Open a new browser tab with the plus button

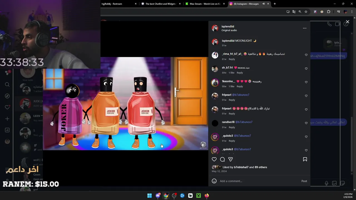coord(275,4)
